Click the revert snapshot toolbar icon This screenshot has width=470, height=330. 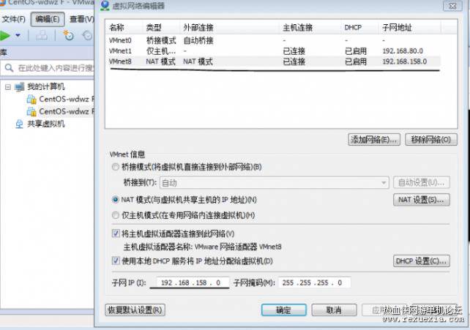[x=87, y=36]
